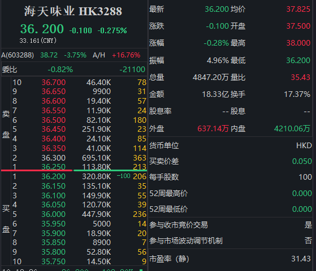Select buy level 10 price 35.750
The image size is (316, 271).
54,261
